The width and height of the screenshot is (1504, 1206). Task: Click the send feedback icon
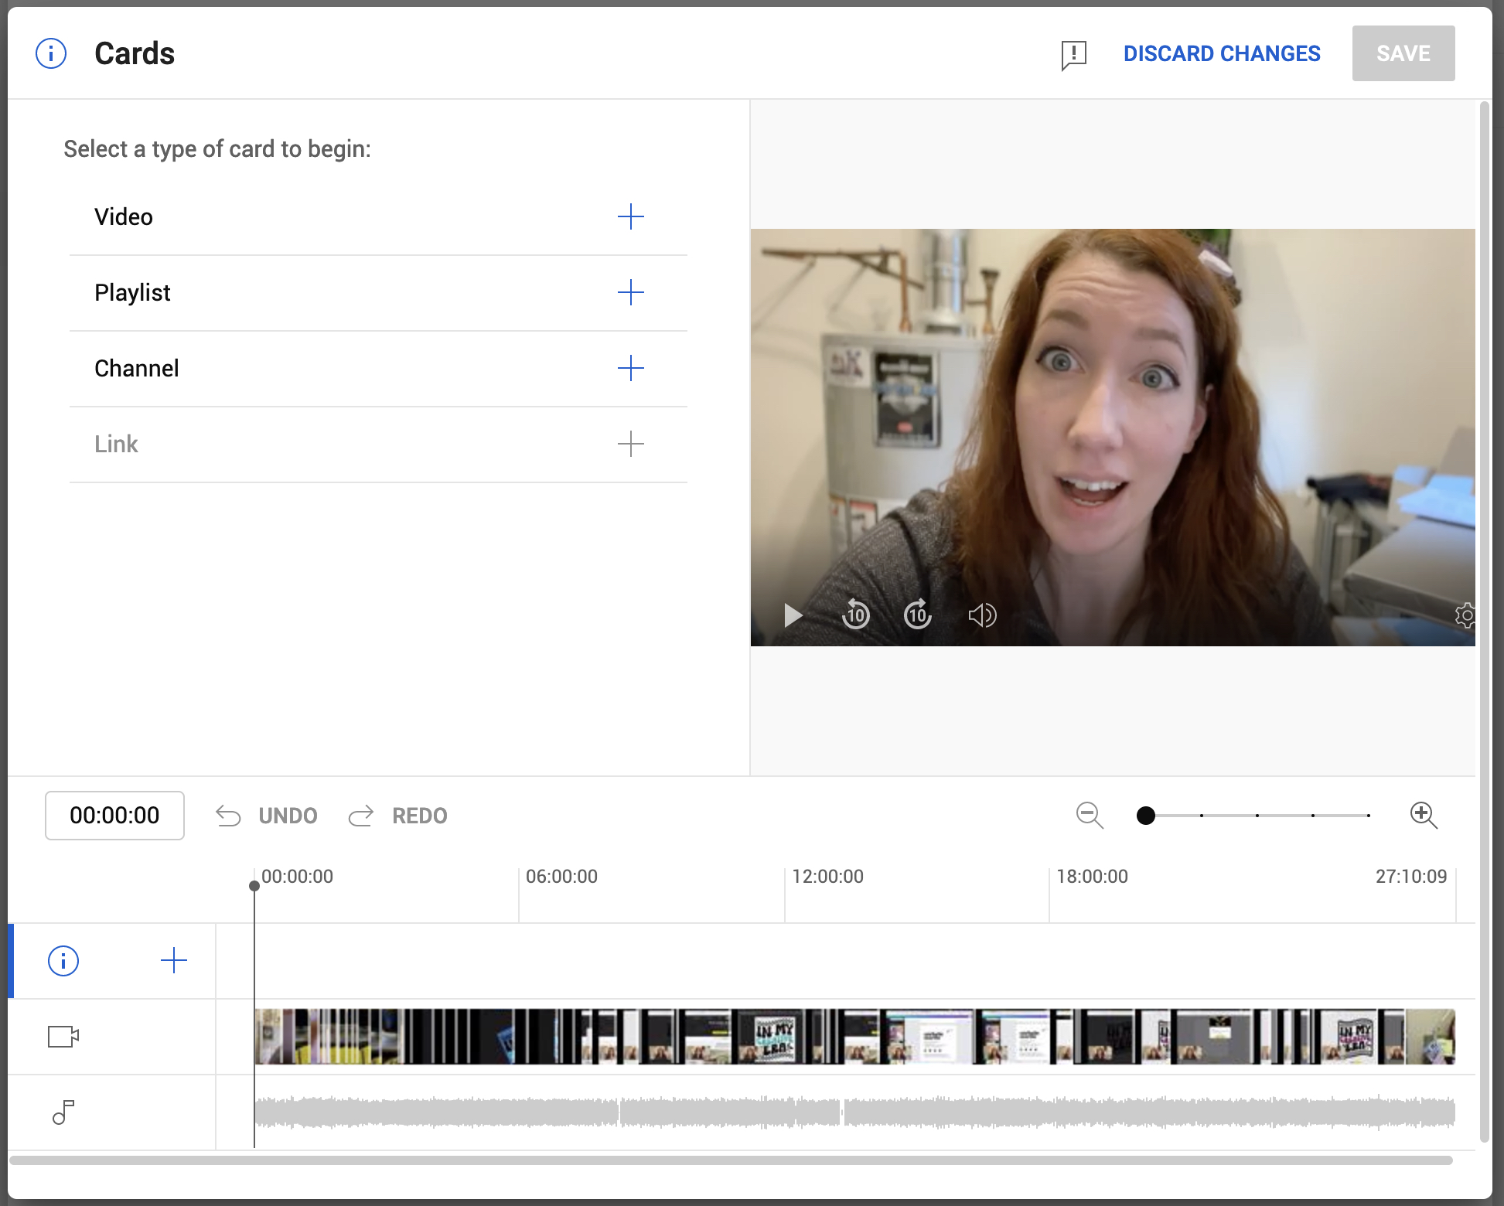point(1073,55)
